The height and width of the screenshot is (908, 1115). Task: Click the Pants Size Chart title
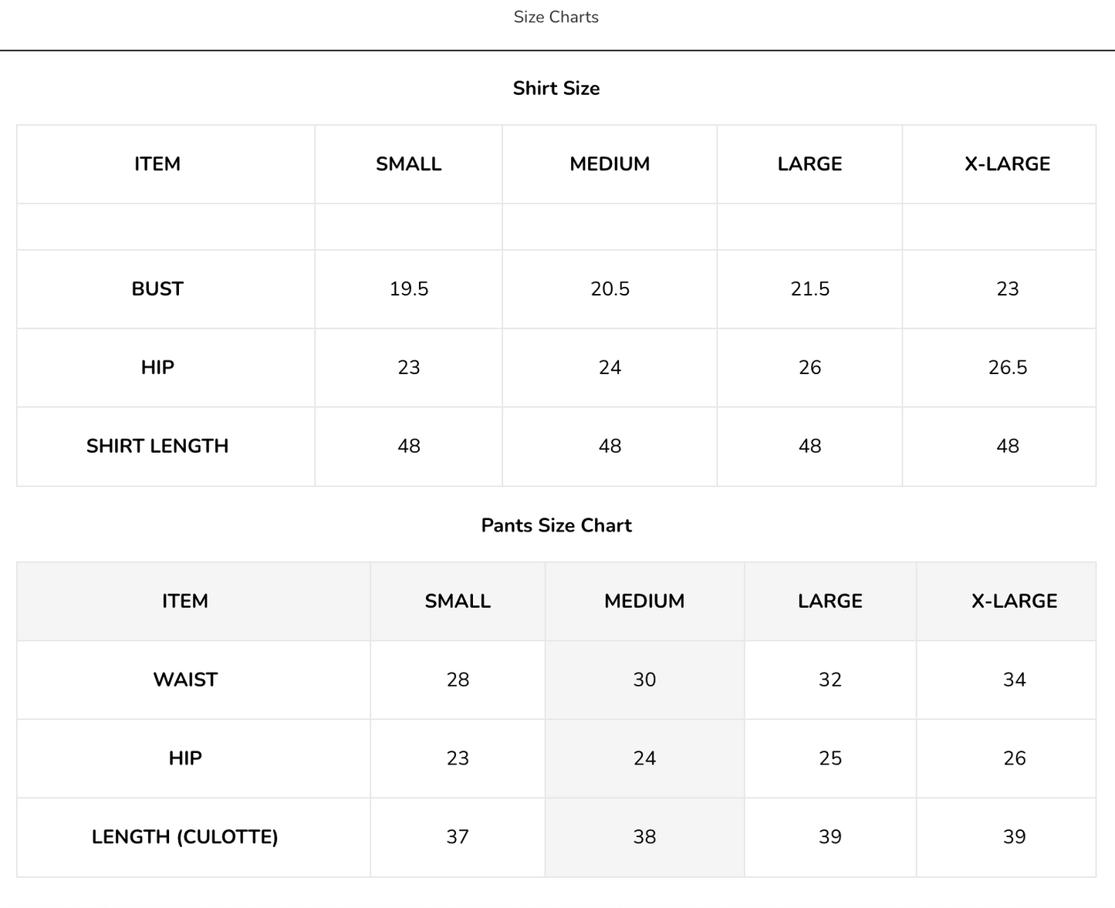pos(556,525)
